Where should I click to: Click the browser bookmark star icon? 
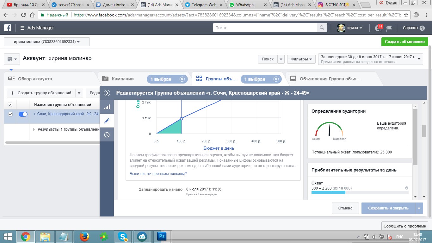coord(407,15)
